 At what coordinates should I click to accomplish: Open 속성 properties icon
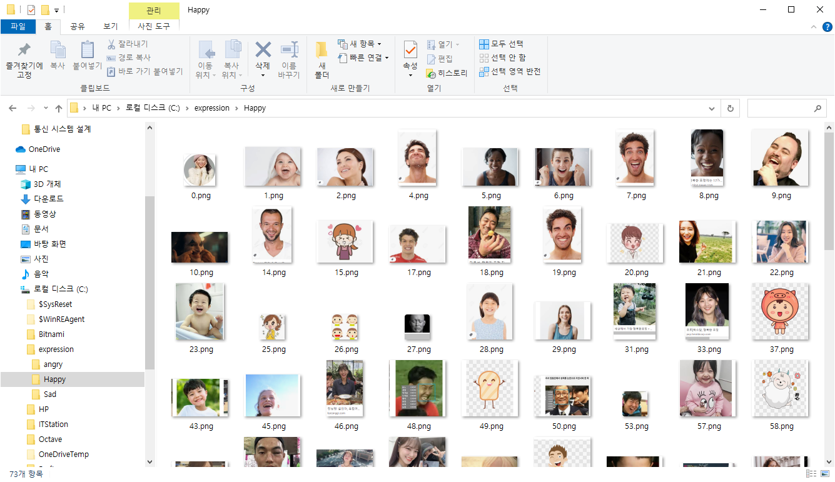point(410,50)
